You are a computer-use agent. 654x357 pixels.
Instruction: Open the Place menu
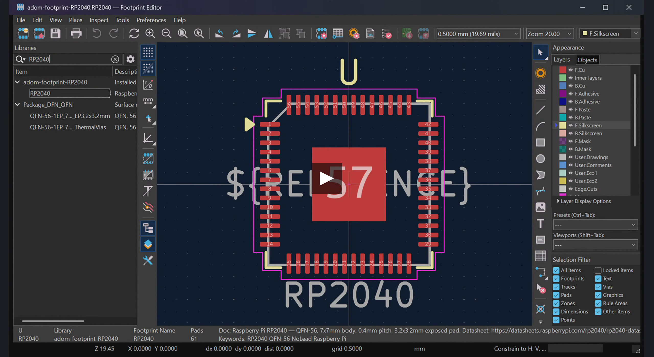point(75,20)
